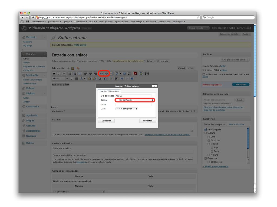The image size is (277, 207).
Task: Open the Comentarios sidebar menu
Action: point(32,106)
